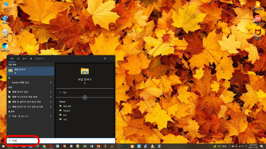The width and height of the screenshot is (266, 149).
Task: Open Google Chrome from taskbar
Action: coord(44,146)
